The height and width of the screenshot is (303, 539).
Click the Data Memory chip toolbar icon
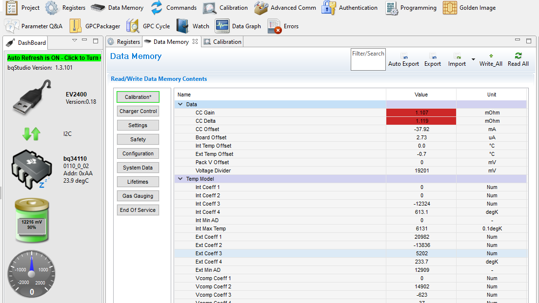point(98,8)
